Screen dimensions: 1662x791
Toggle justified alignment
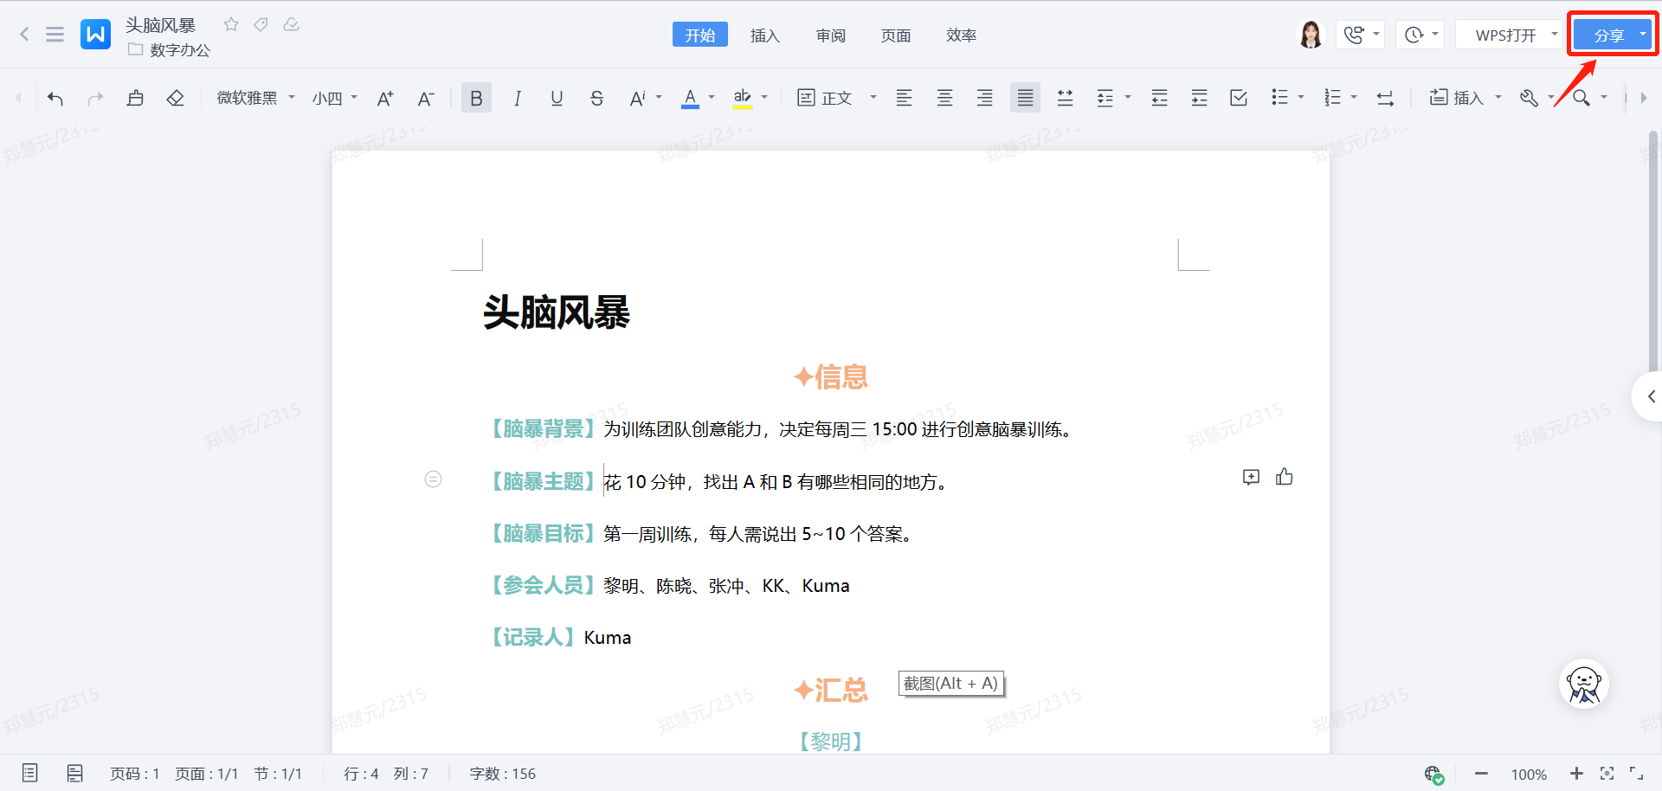tap(1025, 98)
